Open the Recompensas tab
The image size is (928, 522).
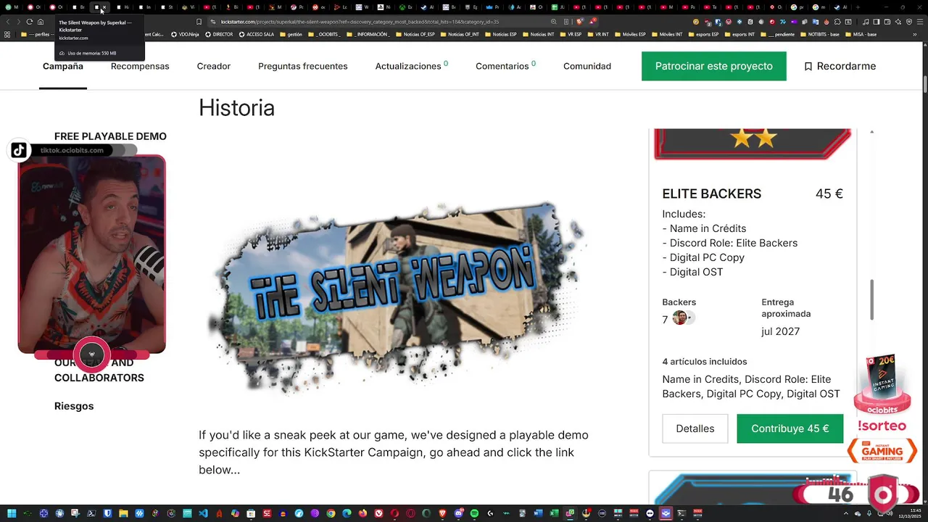[140, 66]
